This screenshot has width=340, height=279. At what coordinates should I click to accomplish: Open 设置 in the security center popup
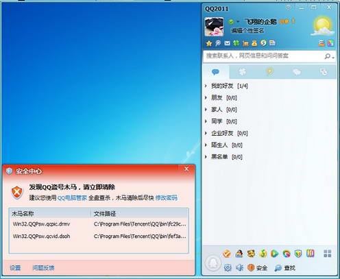pos(15,267)
